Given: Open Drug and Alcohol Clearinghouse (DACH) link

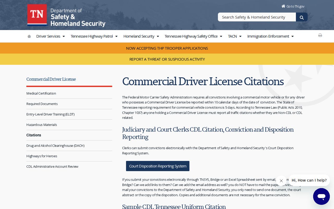Looking at the screenshot, I should (x=55, y=146).
